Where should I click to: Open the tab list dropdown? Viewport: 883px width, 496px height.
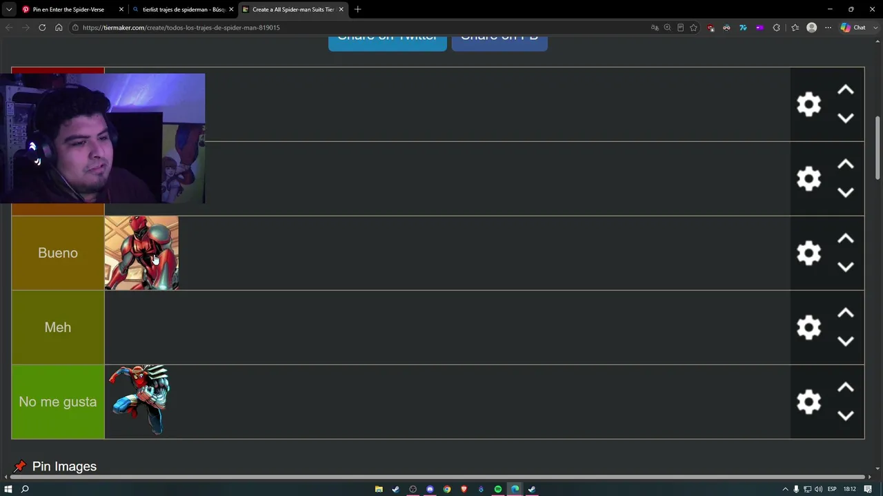click(x=9, y=10)
